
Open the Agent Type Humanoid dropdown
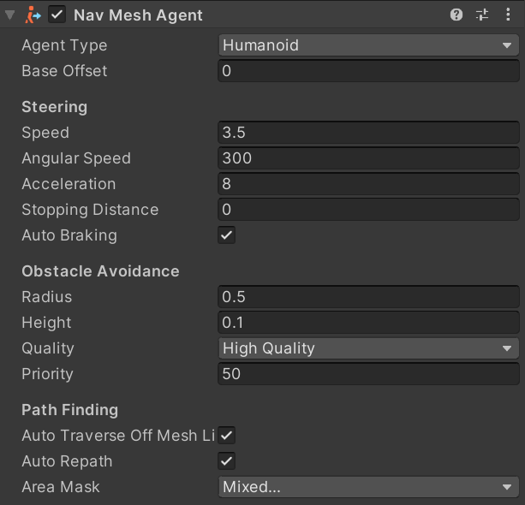coord(368,45)
